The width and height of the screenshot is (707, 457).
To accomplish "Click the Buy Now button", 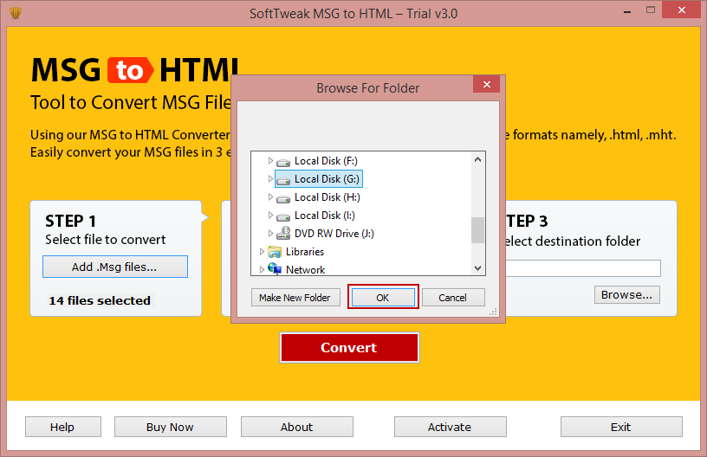I will pos(171,427).
